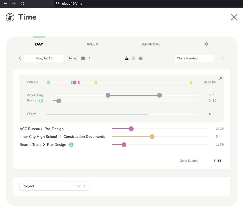Select the sliders view icon
The width and height of the screenshot is (243, 214).
tap(127, 58)
